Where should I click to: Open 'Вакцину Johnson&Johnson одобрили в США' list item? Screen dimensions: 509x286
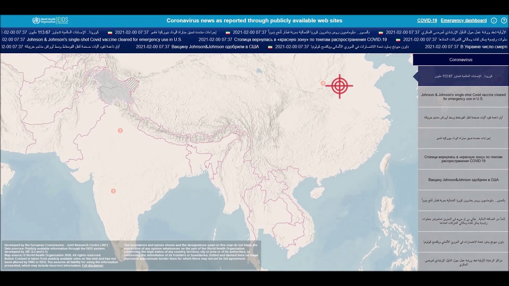coord(463,180)
